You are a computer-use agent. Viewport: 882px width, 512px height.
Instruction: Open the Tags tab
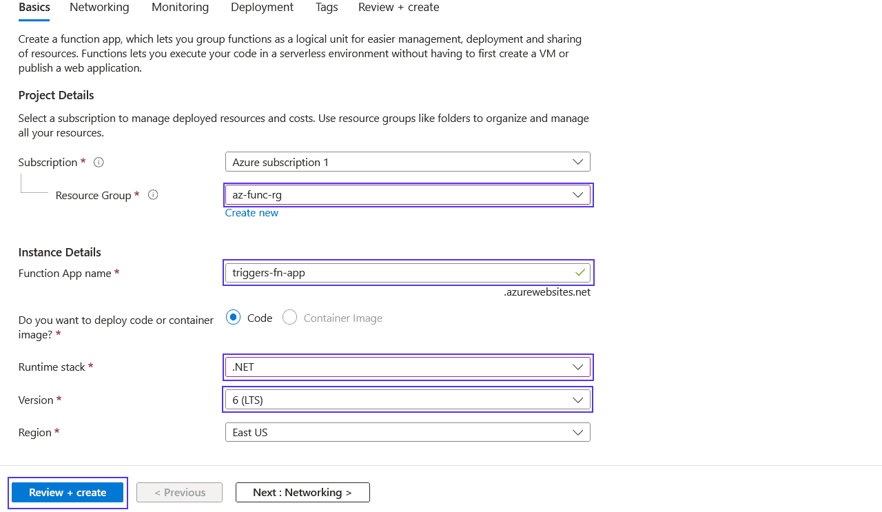coord(326,7)
